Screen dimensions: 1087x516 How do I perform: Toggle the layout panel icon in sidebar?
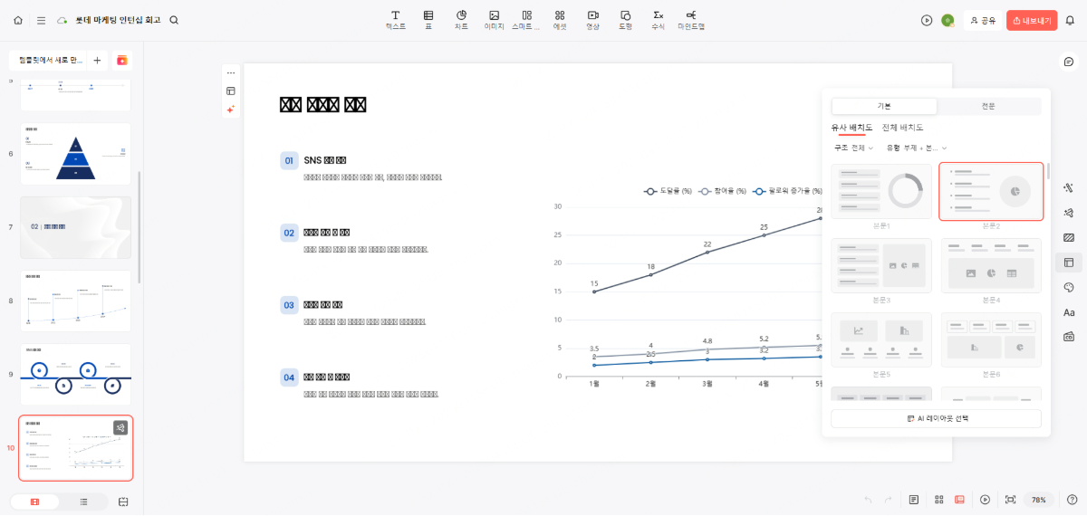pos(1069,263)
